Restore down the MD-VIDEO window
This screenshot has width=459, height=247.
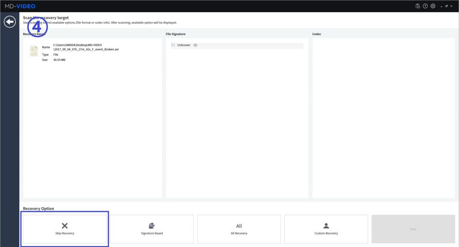pyautogui.click(x=446, y=6)
